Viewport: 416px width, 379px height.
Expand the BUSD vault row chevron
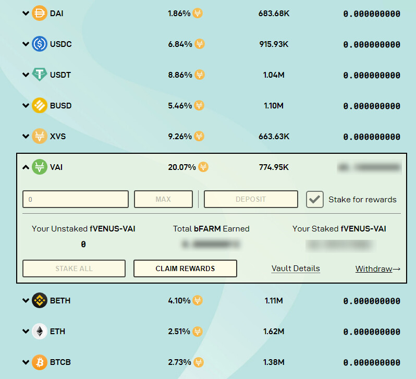(26, 105)
